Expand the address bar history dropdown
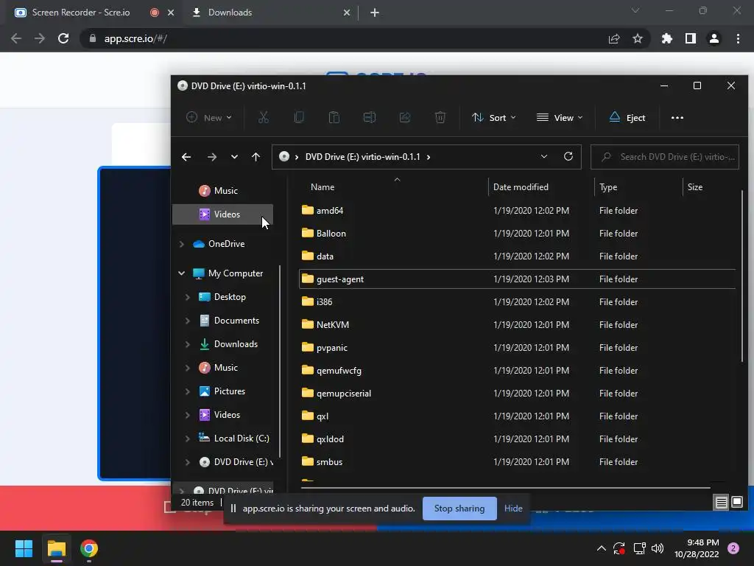The image size is (754, 566). pos(544,156)
